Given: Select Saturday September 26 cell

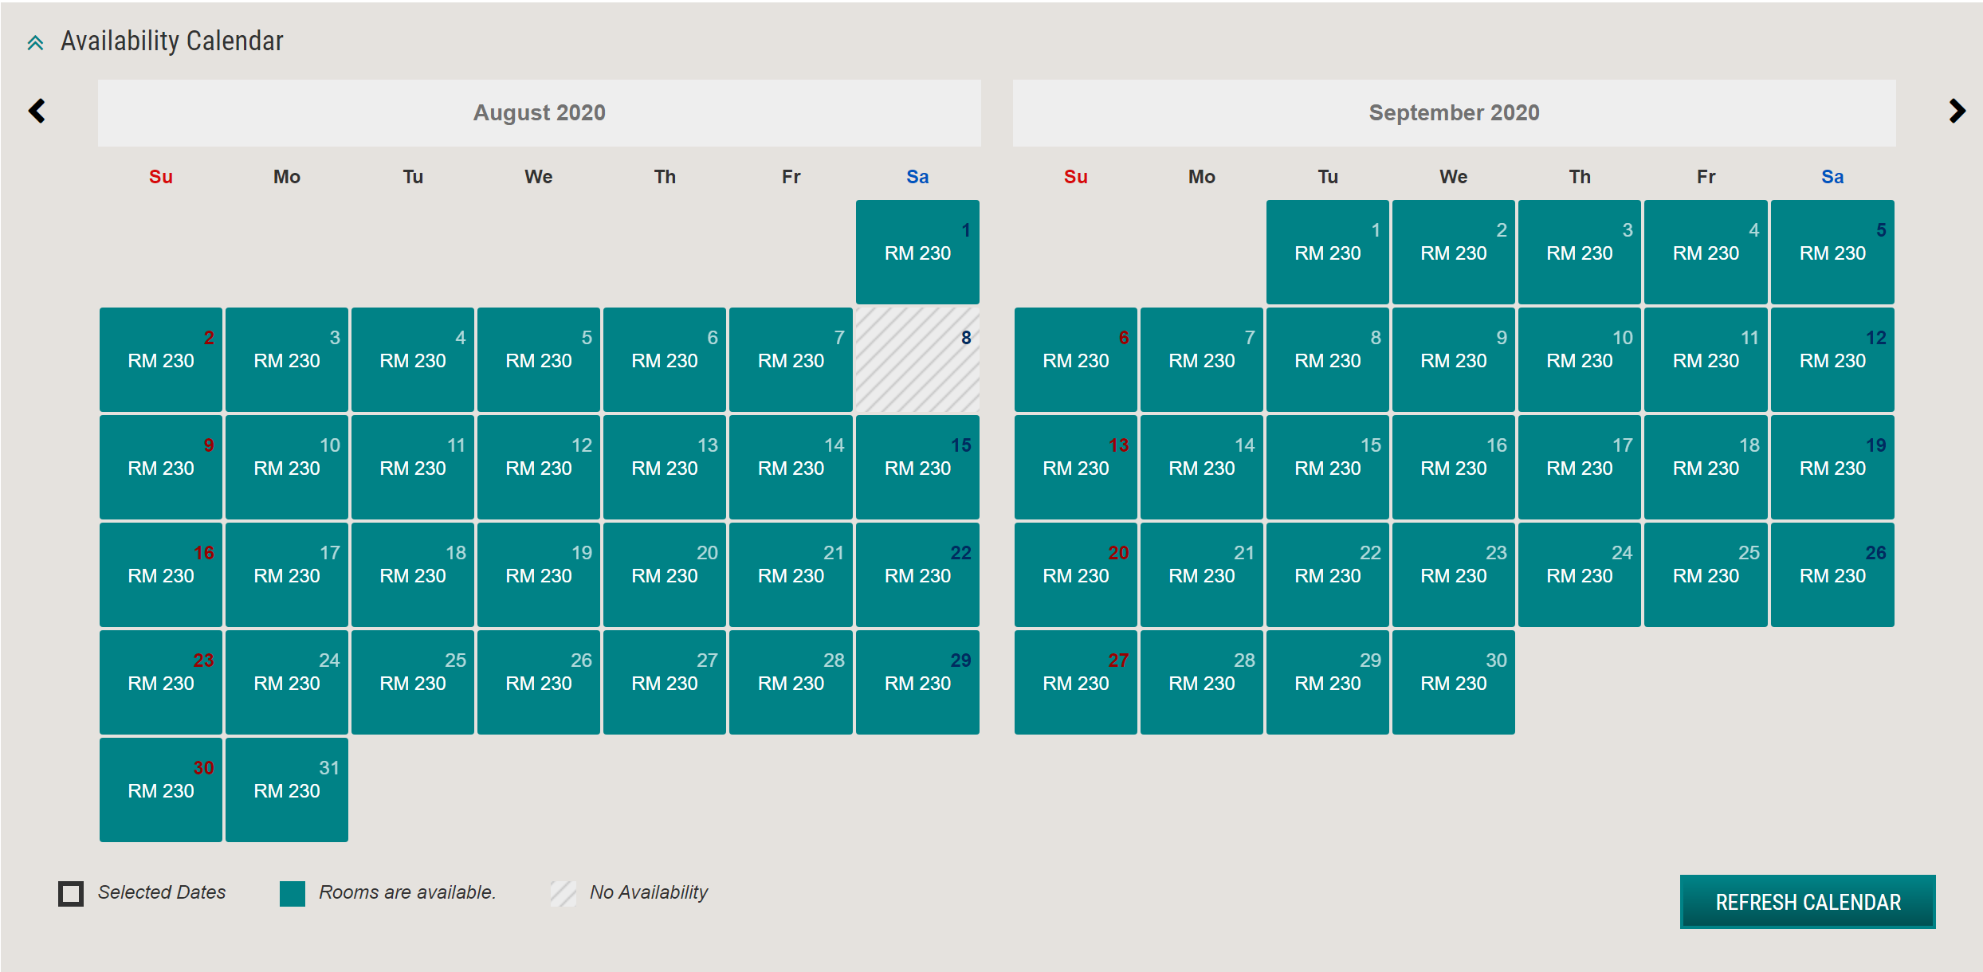Looking at the screenshot, I should tap(1832, 574).
